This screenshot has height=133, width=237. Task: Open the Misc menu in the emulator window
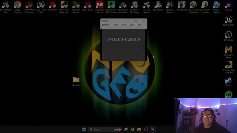click(140, 25)
